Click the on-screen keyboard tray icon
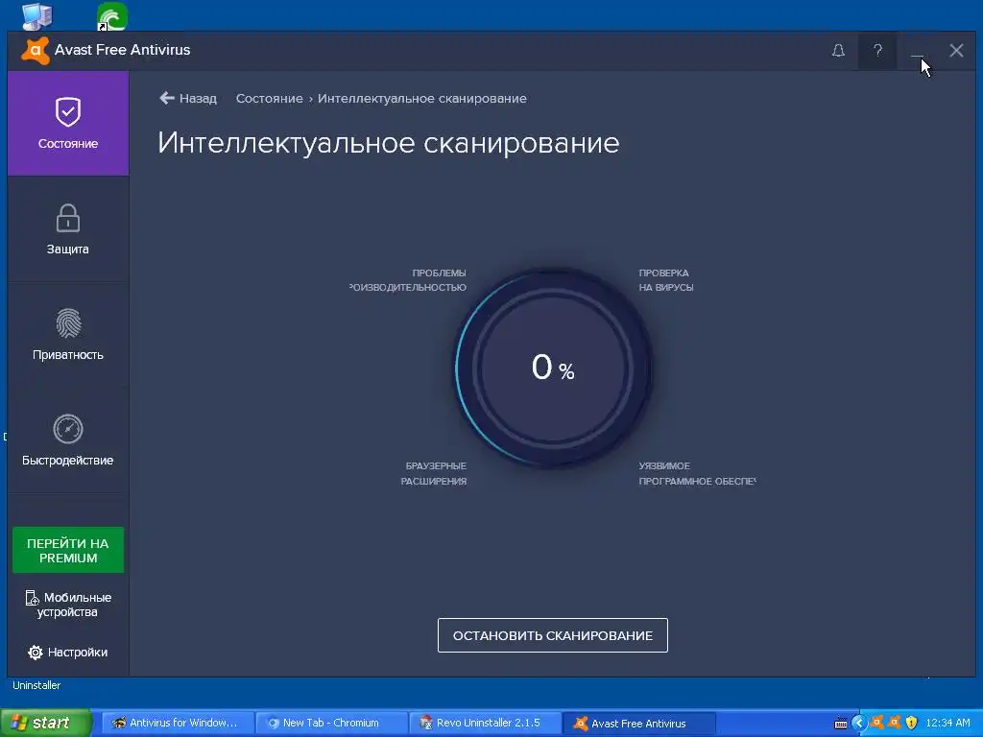This screenshot has height=737, width=983. [x=841, y=724]
